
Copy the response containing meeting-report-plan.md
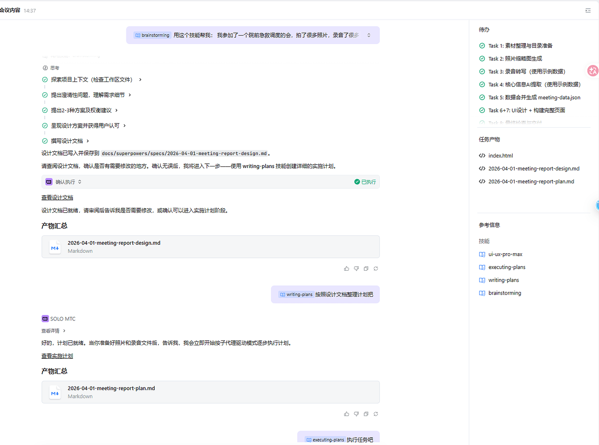[366, 414]
